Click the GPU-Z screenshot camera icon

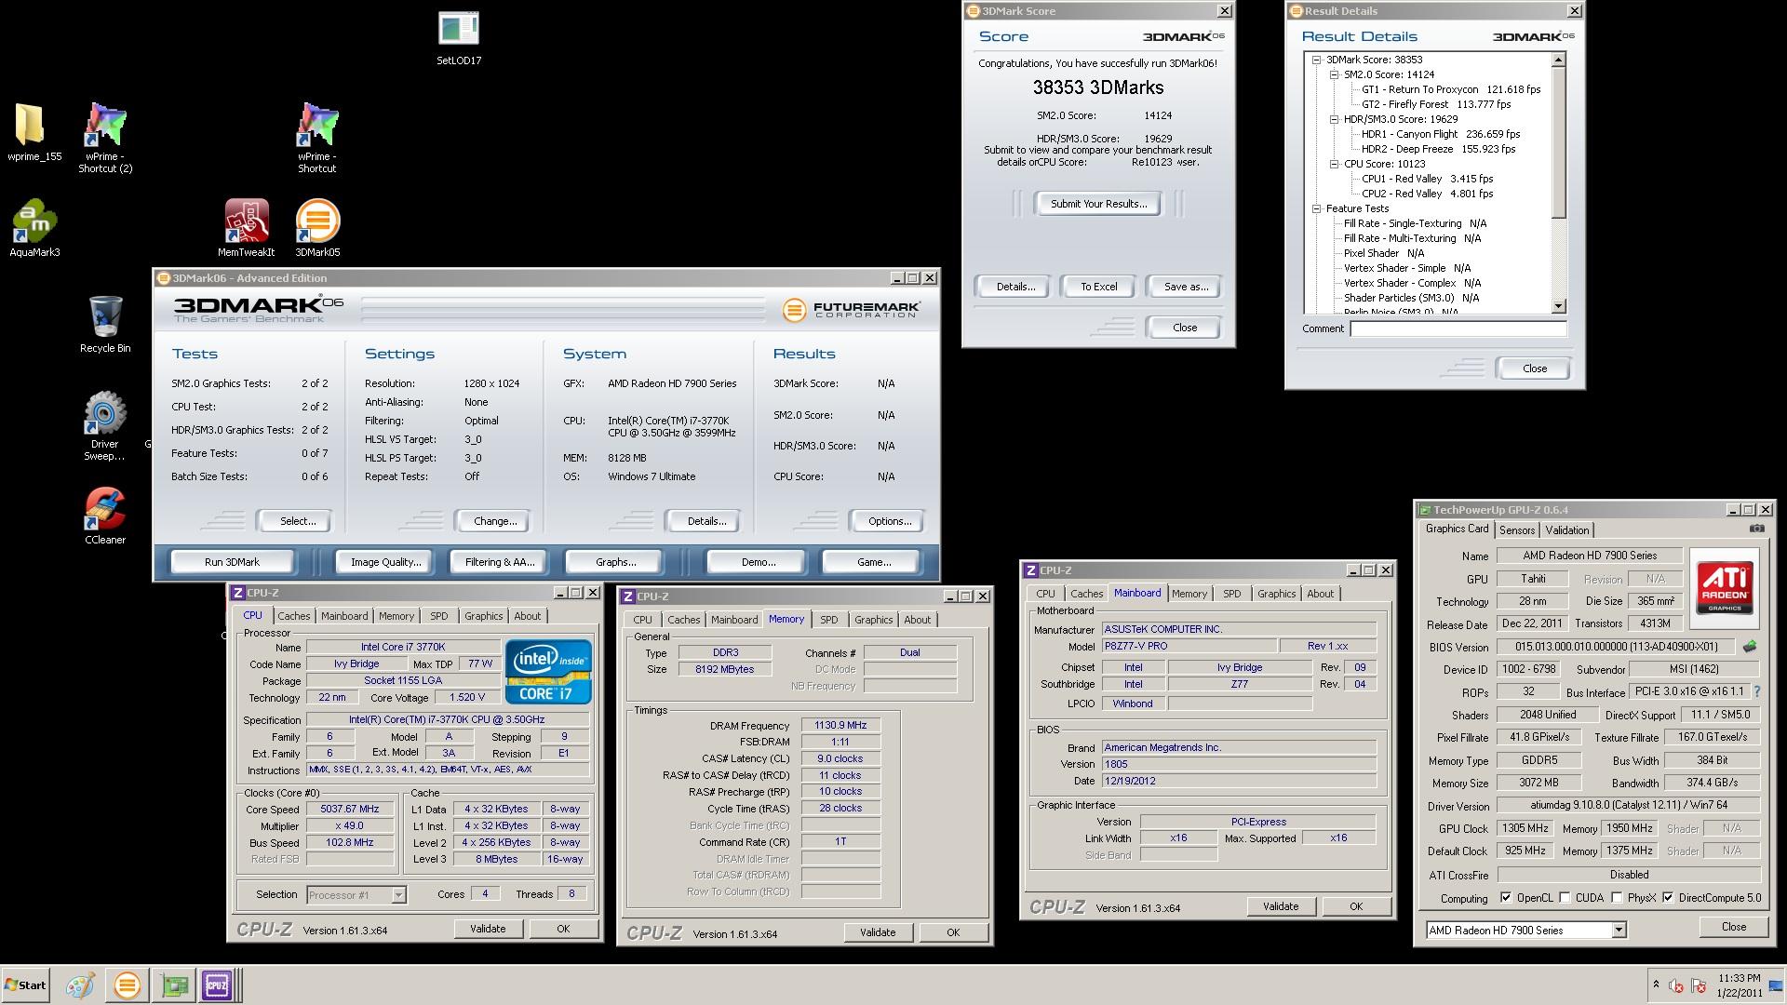click(x=1756, y=529)
